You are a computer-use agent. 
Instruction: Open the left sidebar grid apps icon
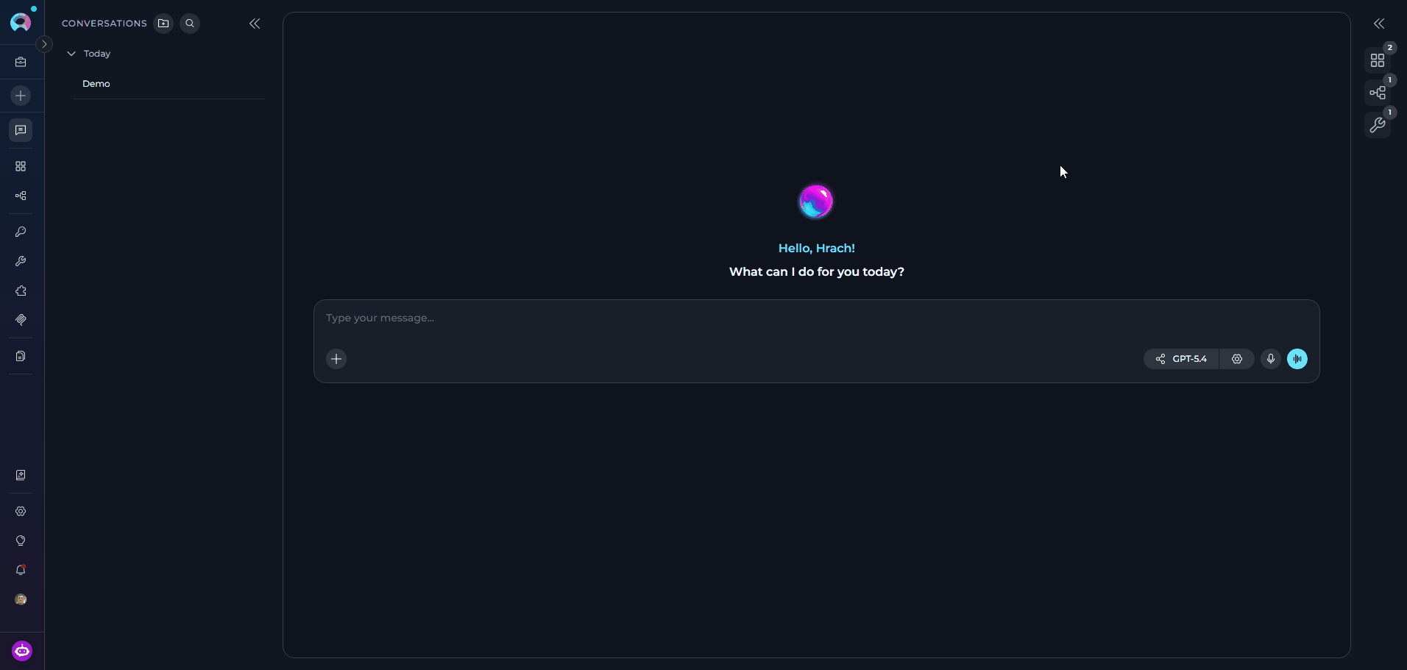click(x=21, y=166)
